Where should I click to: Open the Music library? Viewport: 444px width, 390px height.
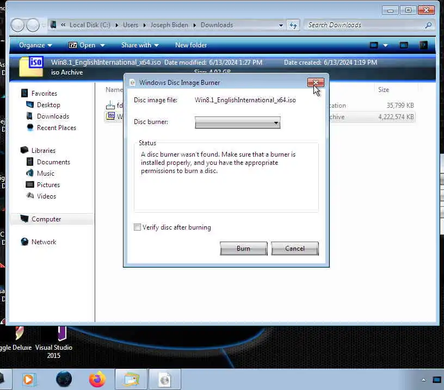click(x=45, y=173)
